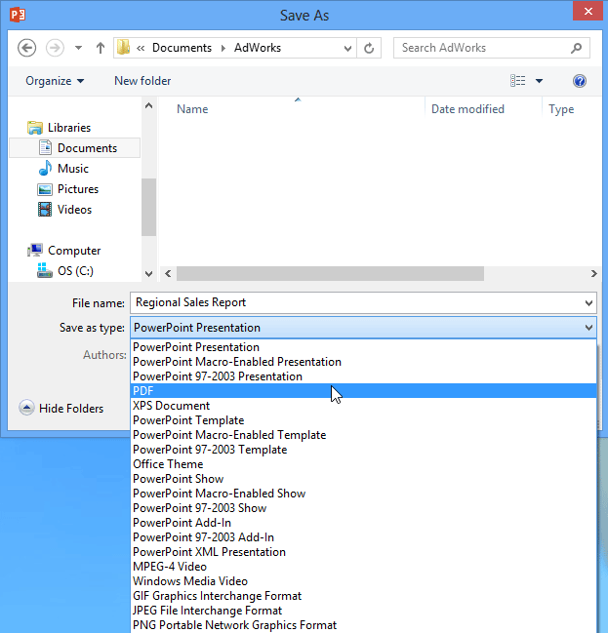Screen dimensions: 608x633
Task: Choose PowerPoint 97-2003 Show file type
Action: click(364, 508)
